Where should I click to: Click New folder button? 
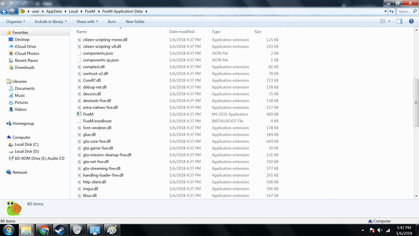(x=135, y=22)
